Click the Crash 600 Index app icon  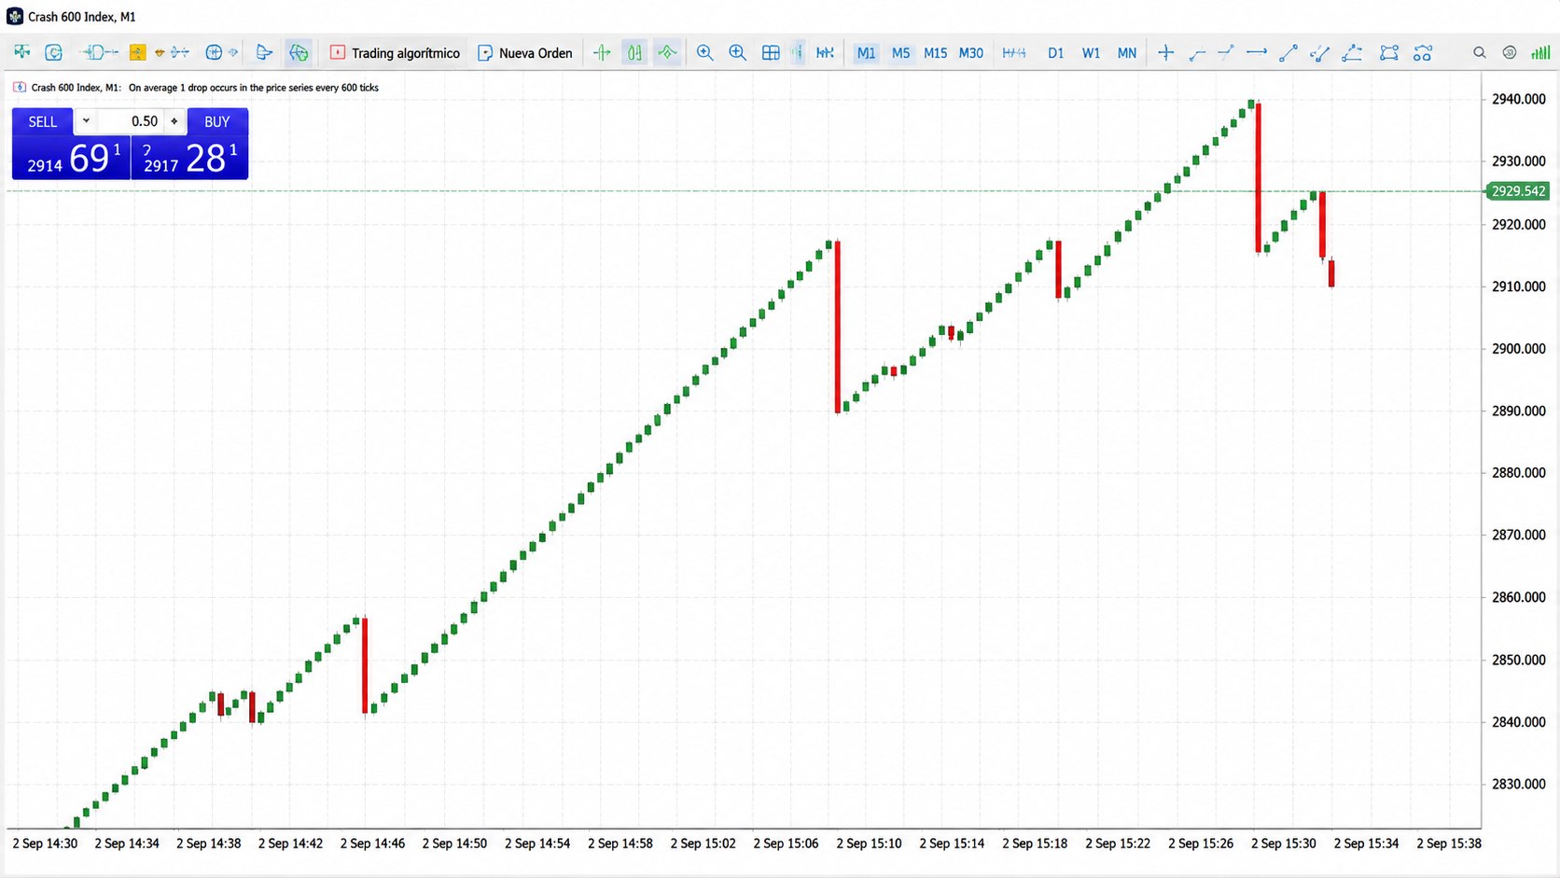pyautogui.click(x=15, y=16)
